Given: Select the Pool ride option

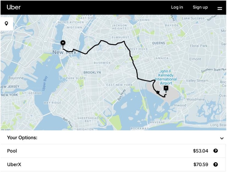Looking at the screenshot, I should pos(12,151).
